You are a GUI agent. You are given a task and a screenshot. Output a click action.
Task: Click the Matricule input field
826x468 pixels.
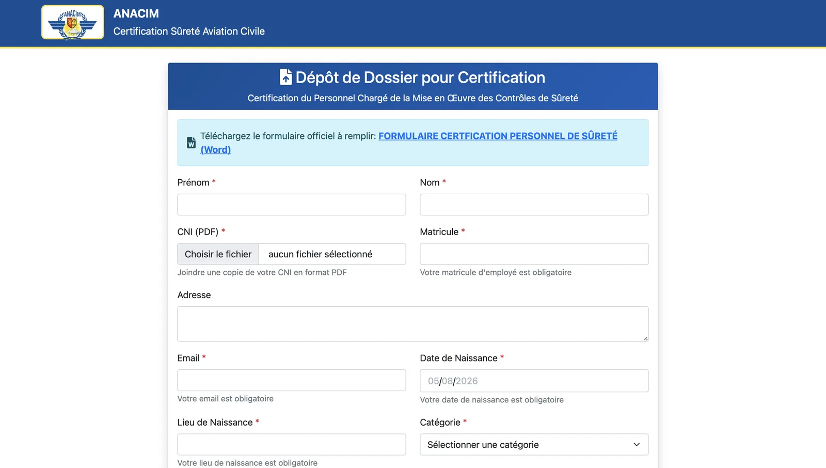point(534,254)
